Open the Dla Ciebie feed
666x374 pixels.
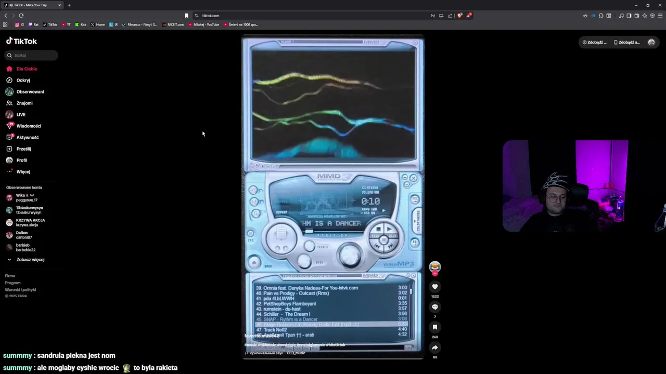point(22,69)
